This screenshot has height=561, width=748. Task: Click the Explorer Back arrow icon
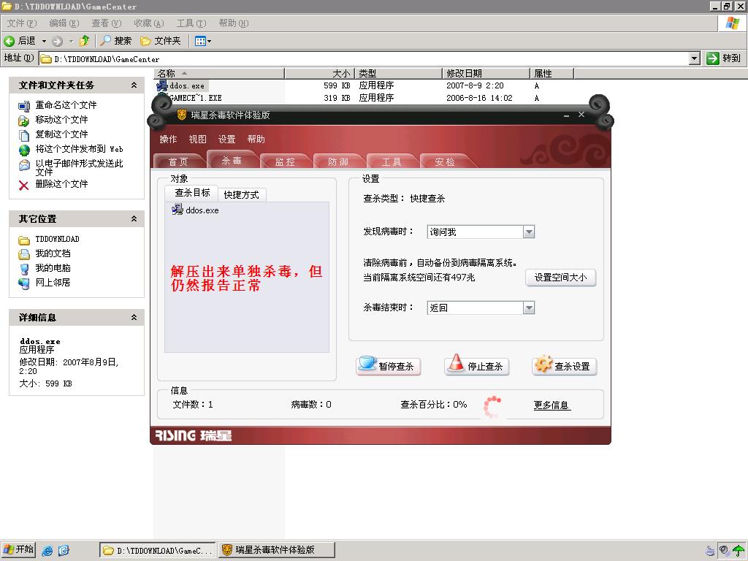[x=9, y=41]
